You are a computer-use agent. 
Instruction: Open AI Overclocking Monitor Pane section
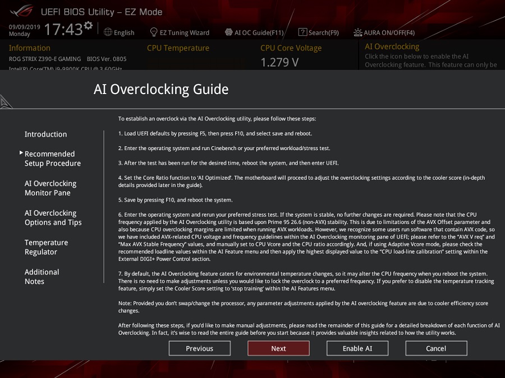[50, 188]
